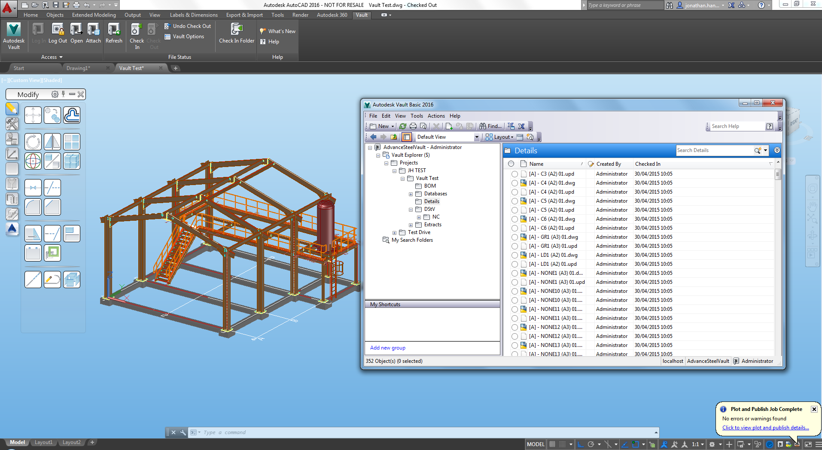The width and height of the screenshot is (822, 450).
Task: Click the Vault refresh green arrows icon
Action: pos(402,126)
